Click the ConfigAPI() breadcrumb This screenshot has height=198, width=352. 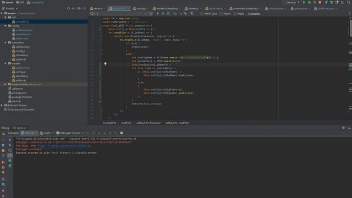coord(109,123)
